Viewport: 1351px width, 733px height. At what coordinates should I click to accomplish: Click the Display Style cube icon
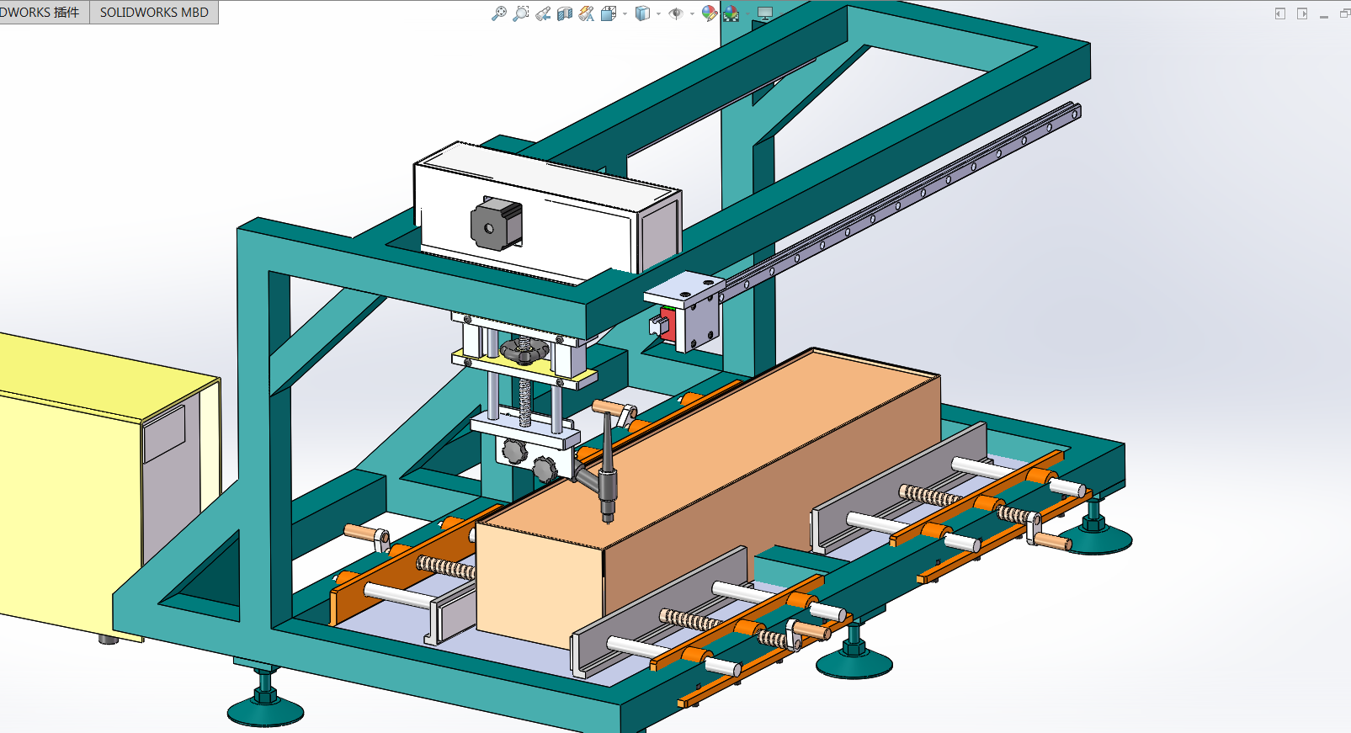pyautogui.click(x=642, y=13)
